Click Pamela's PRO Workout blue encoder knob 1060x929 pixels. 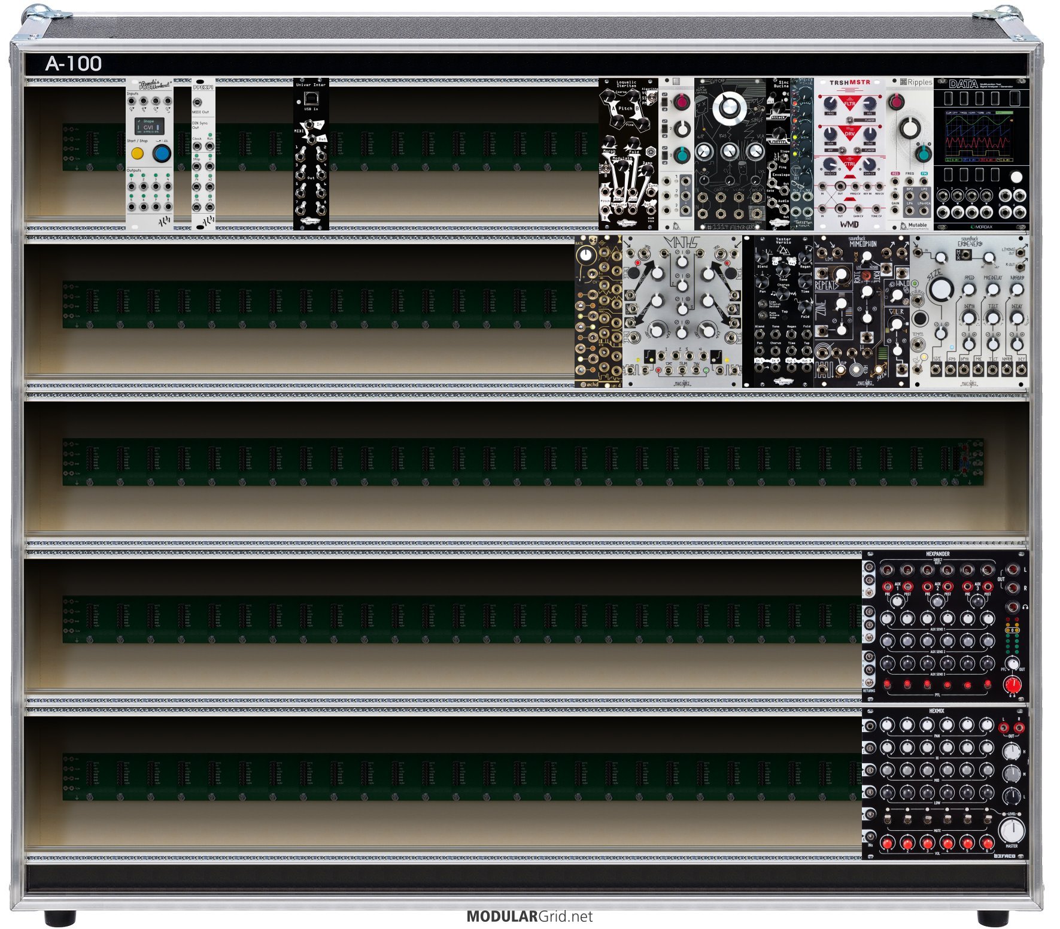click(162, 153)
